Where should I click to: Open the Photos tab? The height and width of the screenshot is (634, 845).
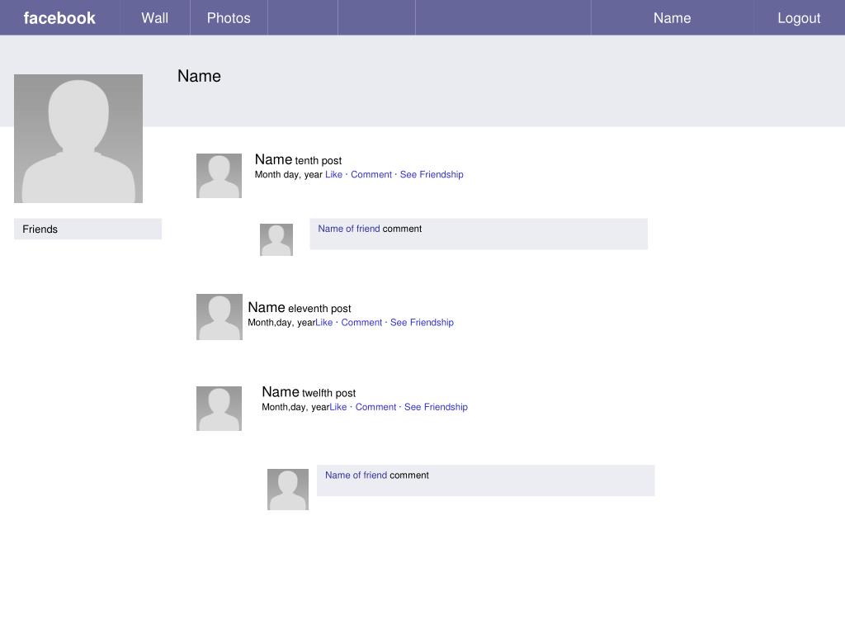coord(229,18)
